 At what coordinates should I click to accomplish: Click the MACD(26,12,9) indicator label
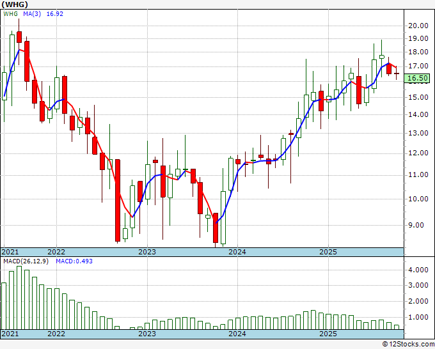(26, 261)
